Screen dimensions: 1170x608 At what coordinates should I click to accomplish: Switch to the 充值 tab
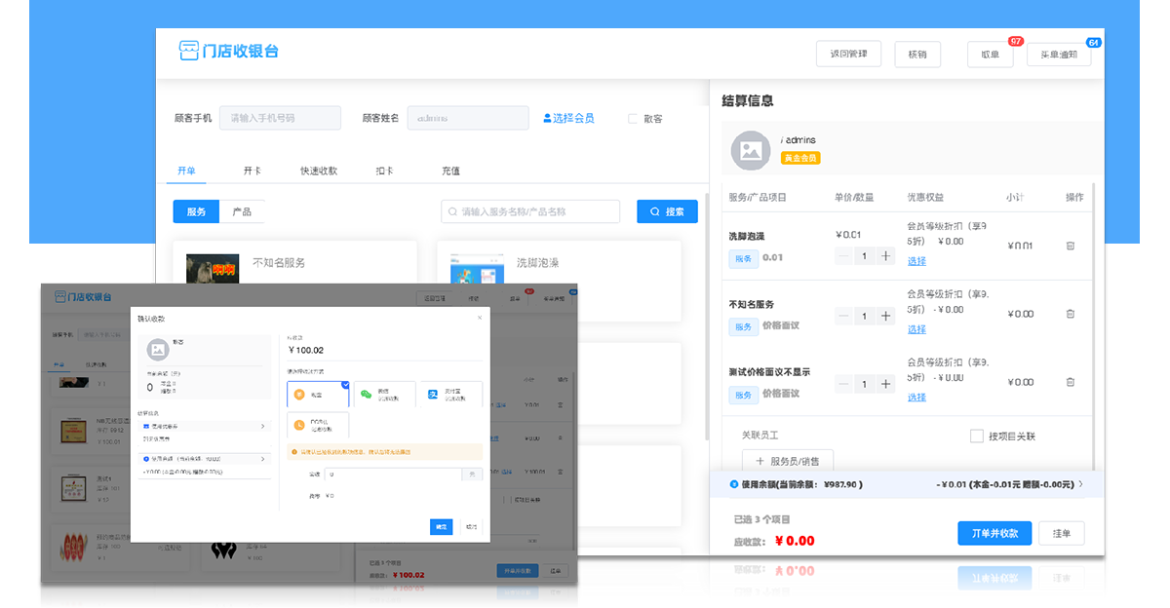(x=450, y=171)
